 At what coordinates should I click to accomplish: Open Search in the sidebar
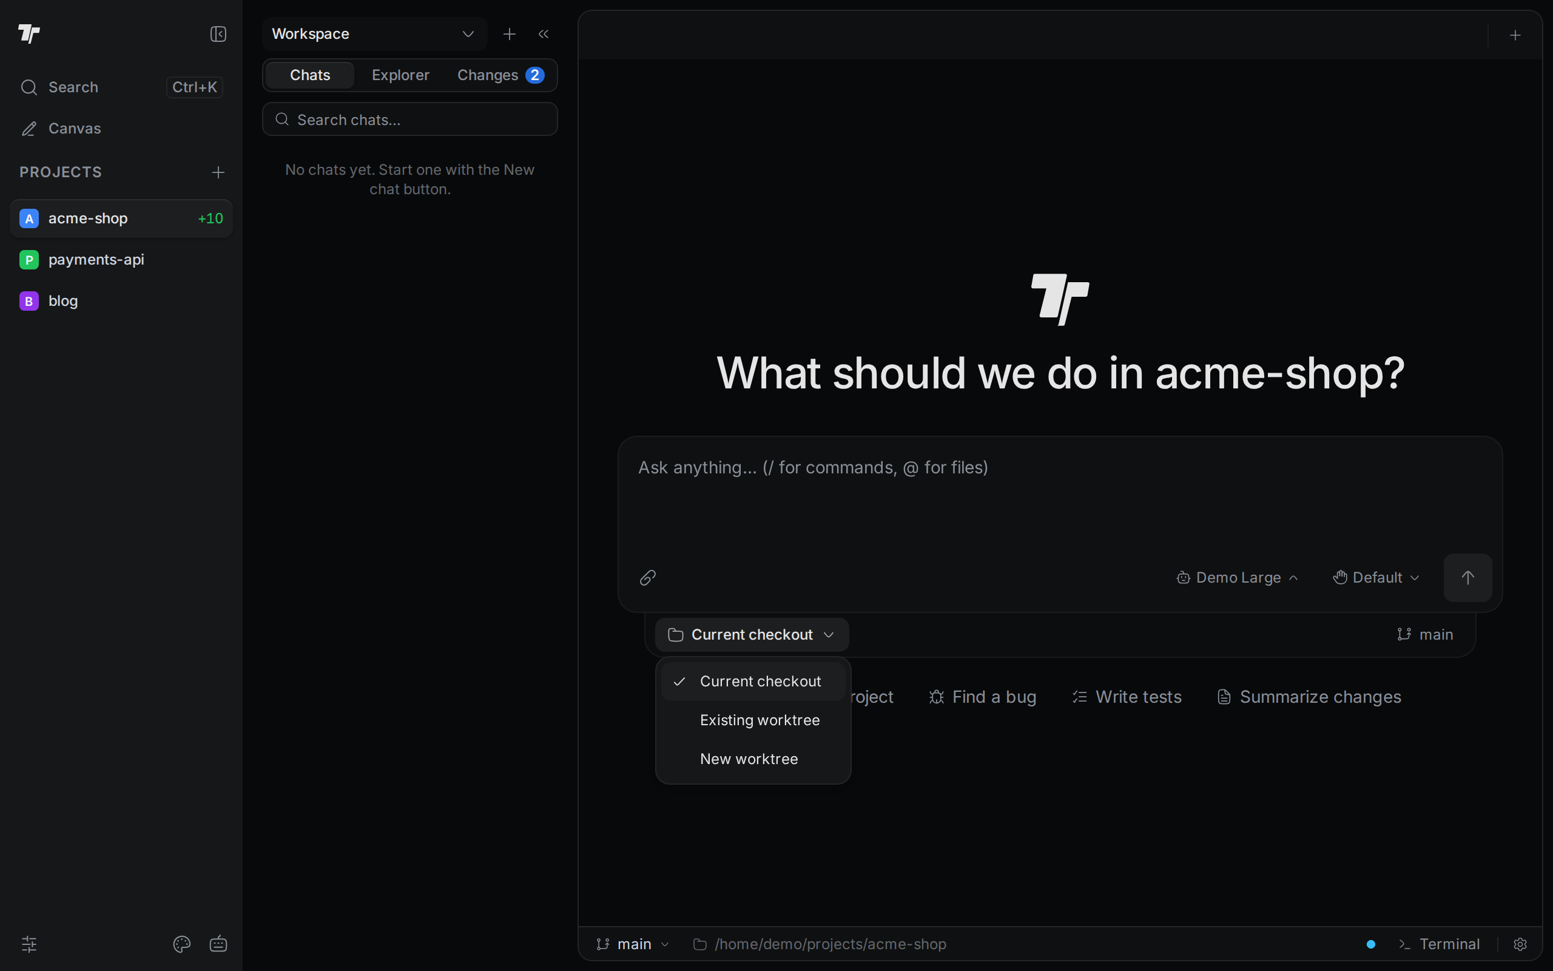click(x=121, y=87)
